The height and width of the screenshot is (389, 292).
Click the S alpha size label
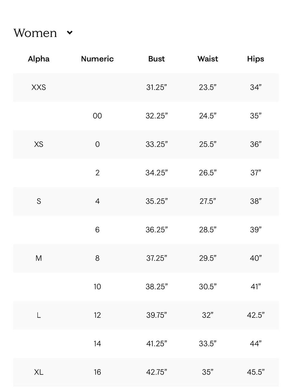(x=39, y=201)
